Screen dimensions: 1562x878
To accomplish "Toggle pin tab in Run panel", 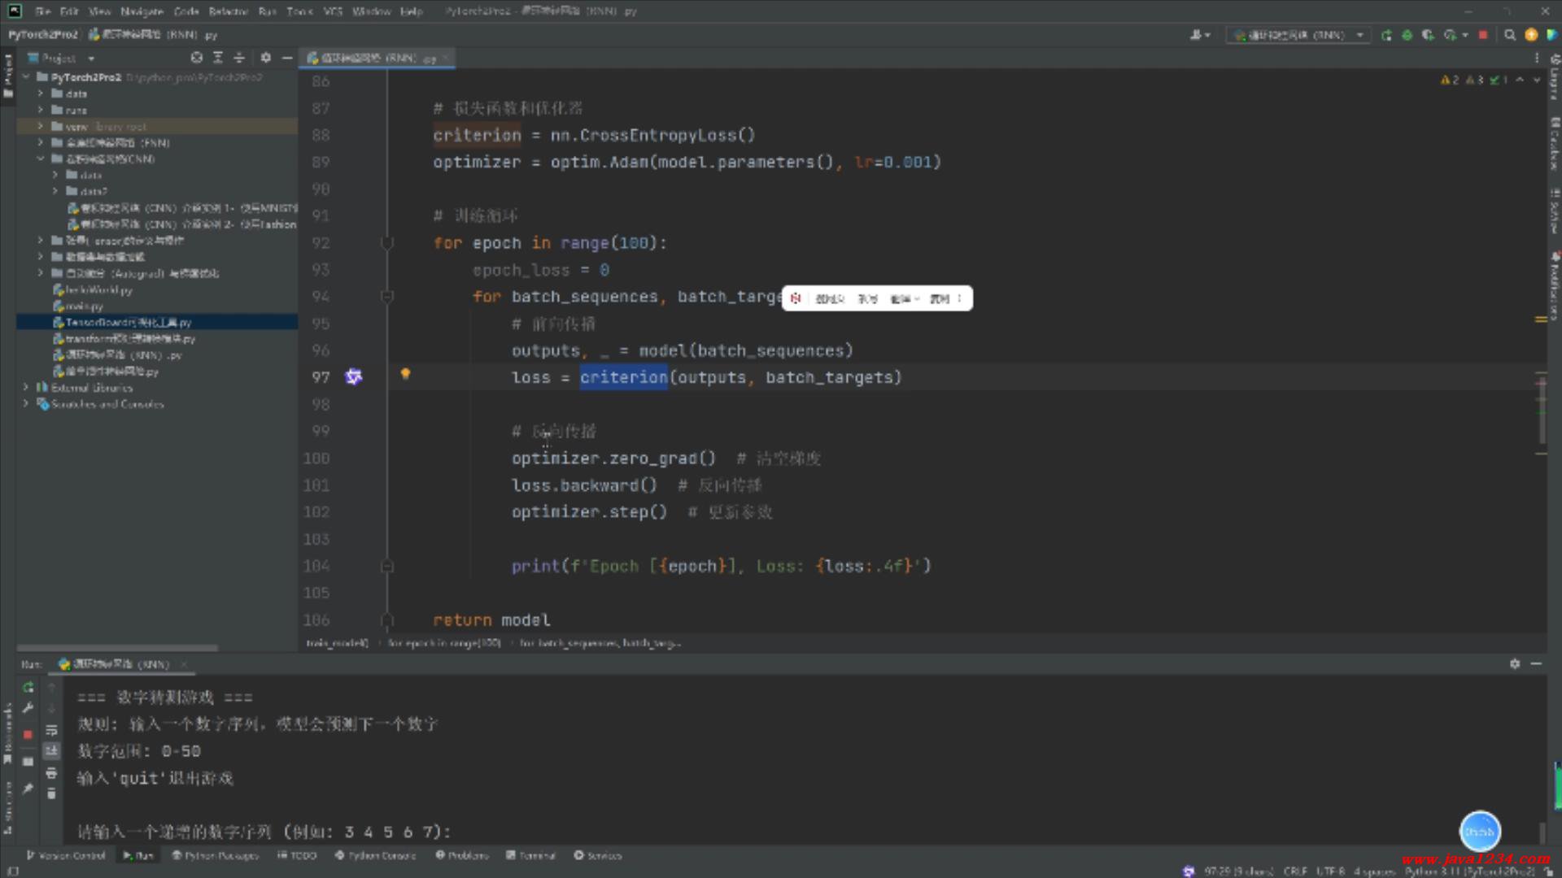I will tap(28, 789).
